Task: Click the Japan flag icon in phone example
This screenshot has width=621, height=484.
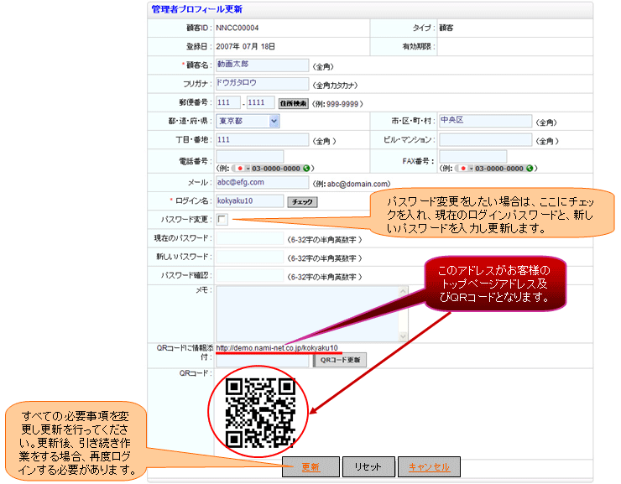Action: [x=240, y=169]
